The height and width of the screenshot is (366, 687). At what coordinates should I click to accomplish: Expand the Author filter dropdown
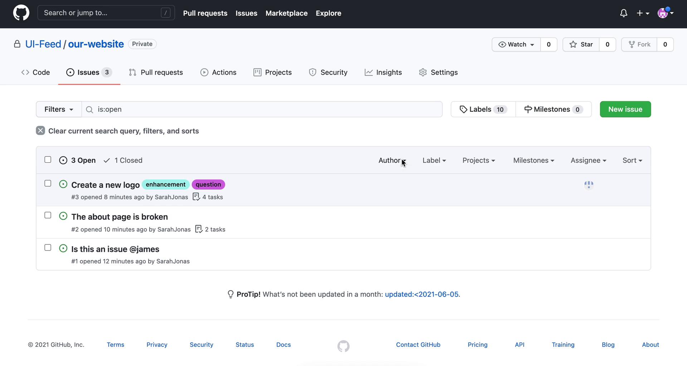click(392, 160)
